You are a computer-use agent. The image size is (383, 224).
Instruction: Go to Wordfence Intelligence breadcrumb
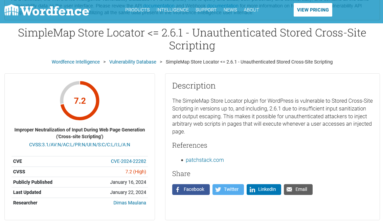tap(76, 62)
